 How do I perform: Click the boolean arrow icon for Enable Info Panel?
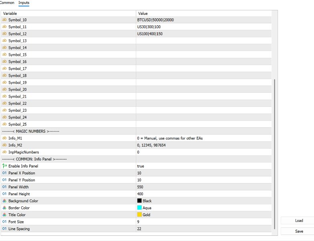click(x=4, y=166)
